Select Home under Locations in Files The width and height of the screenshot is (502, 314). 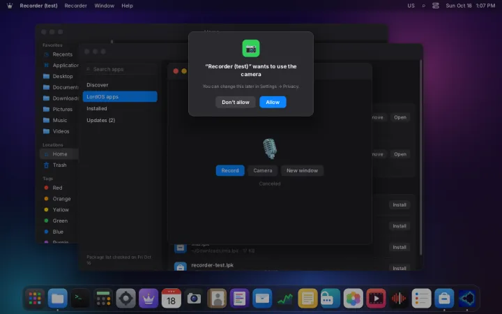pos(59,154)
